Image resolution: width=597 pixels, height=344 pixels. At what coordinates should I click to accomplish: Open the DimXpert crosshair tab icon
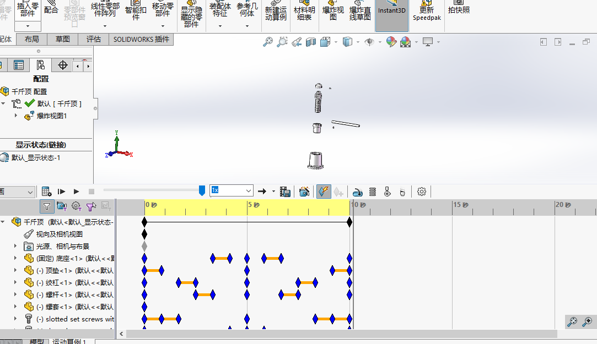(63, 65)
